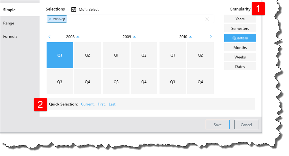Screen dimensions: 289x156
Task: Switch to the Range tab
Action: click(9, 23)
